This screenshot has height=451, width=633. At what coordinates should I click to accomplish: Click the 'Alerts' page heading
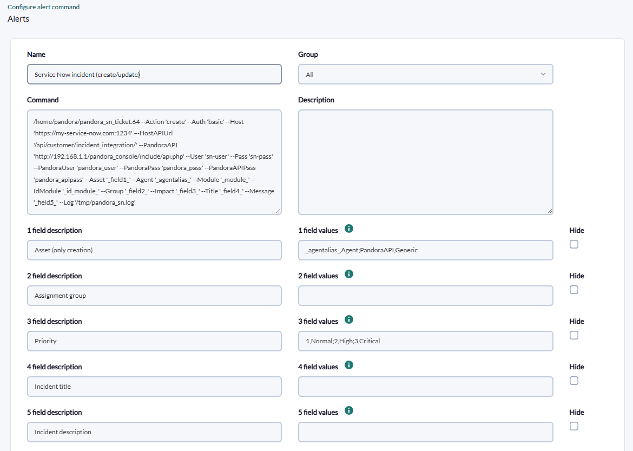18,19
